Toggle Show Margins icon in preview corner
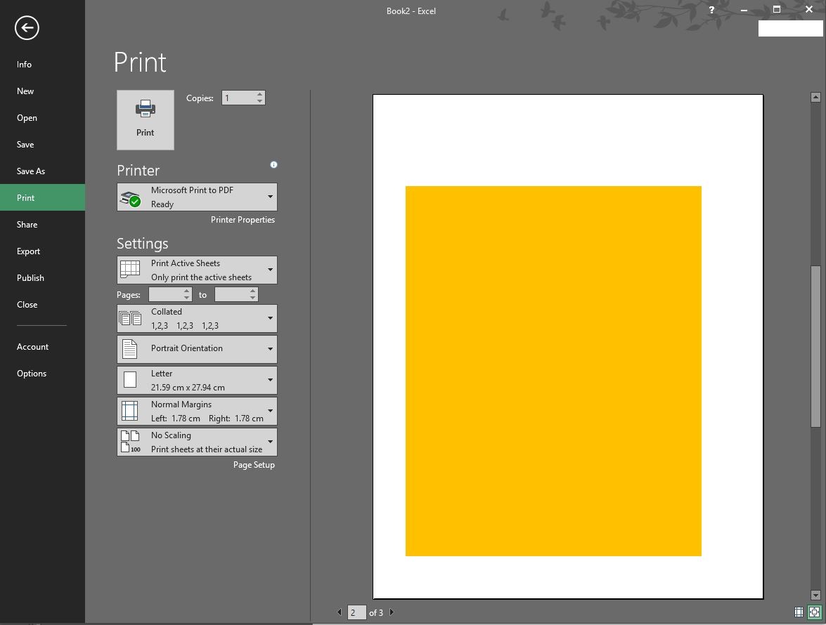Viewport: 826px width, 625px height. pos(799,612)
